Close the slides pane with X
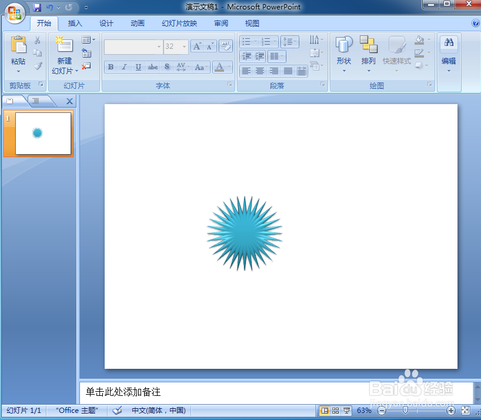The image size is (481, 420). click(x=69, y=101)
